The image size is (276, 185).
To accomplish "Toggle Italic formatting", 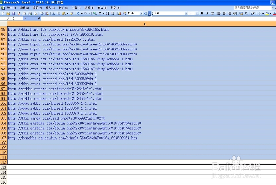I will (207, 13).
